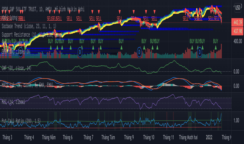Click the 437.98 price label
Viewport: 244px width, 144px height.
[237, 31]
